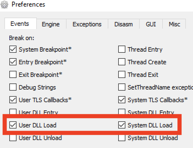Check the Thread Entry option
Screen dimensions: 193x148
(x=122, y=50)
